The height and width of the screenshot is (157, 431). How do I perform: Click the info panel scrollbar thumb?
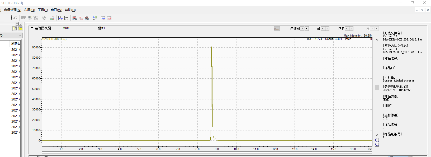[x=377, y=87]
